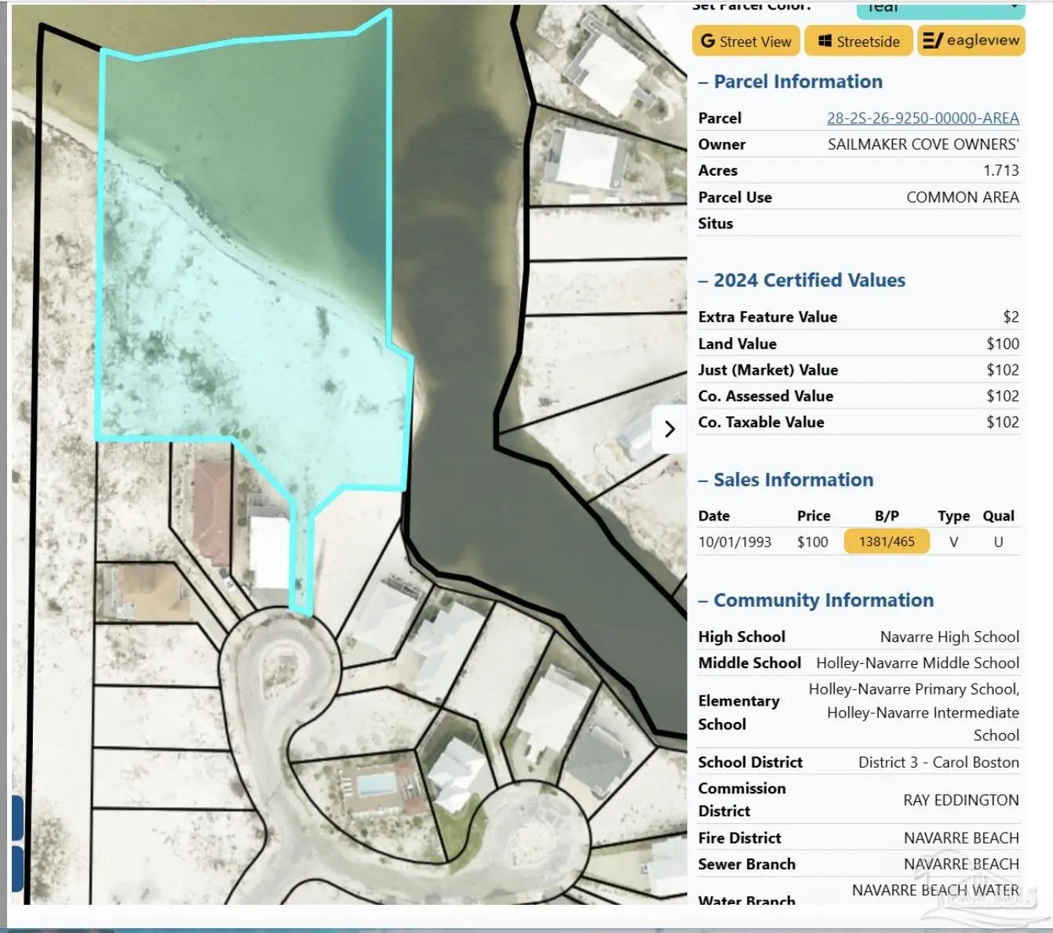The image size is (1053, 933).
Task: Click the right-arrow chevron on map edge
Action: pos(669,429)
